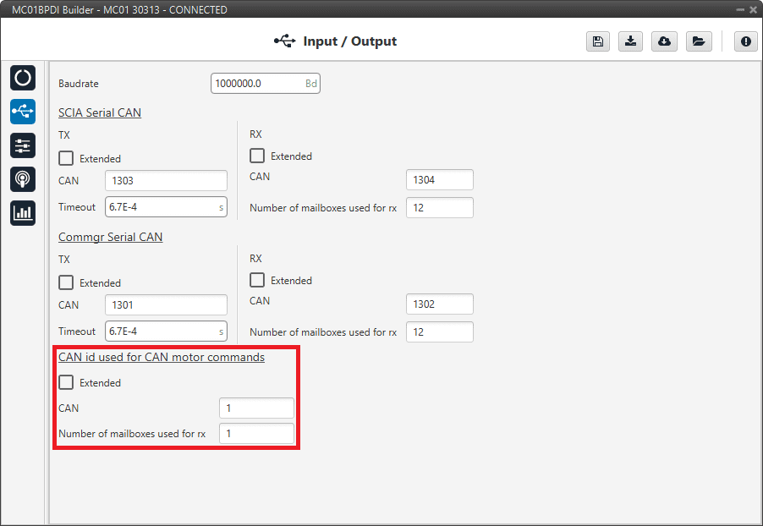Image resolution: width=763 pixels, height=526 pixels.
Task: Click the Commgr TX CAN field 1301
Action: [x=166, y=305]
